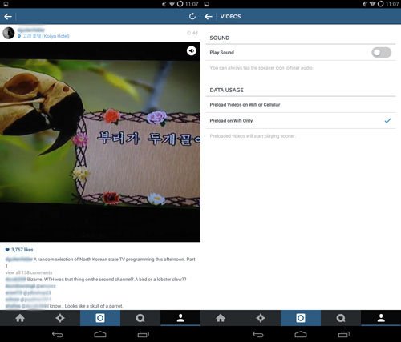
Task: Tap the poster's profile picture
Action: pyautogui.click(x=9, y=33)
